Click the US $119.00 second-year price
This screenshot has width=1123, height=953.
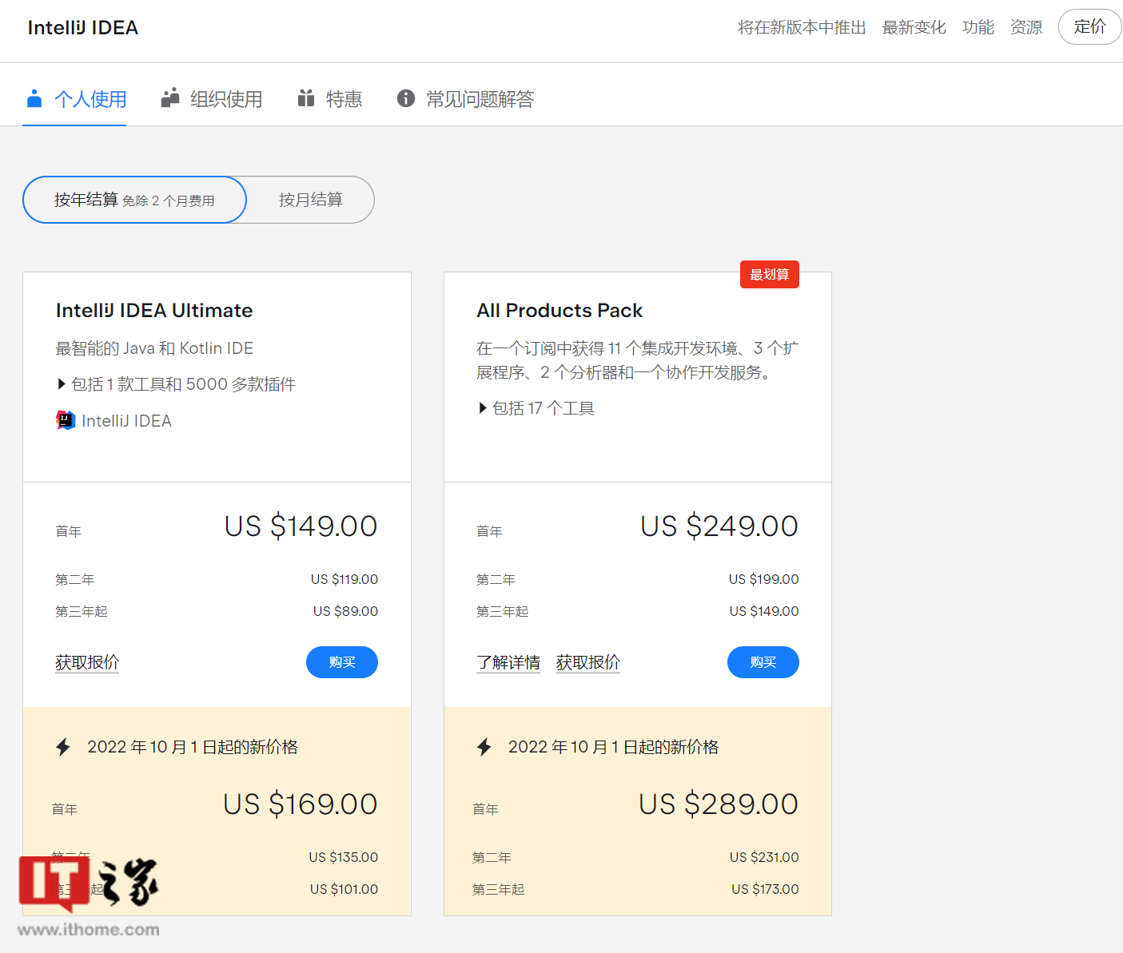click(x=344, y=579)
